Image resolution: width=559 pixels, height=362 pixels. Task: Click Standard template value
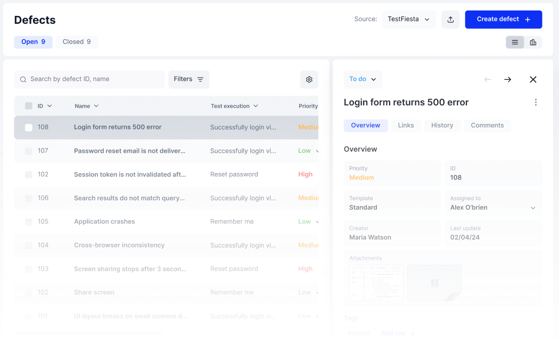click(363, 208)
